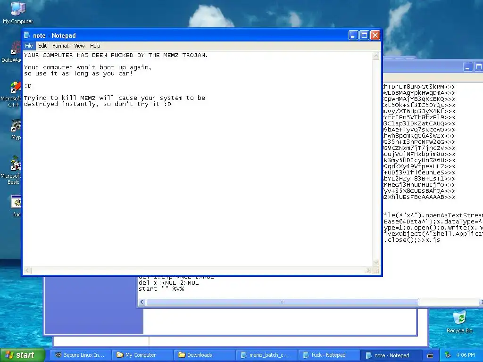Image resolution: width=483 pixels, height=362 pixels.
Task: Click the note - Notepad taskbar item
Action: (x=391, y=355)
